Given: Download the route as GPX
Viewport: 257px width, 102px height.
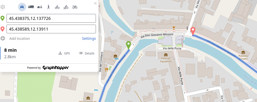Looking at the screenshot, I should click(x=64, y=53).
